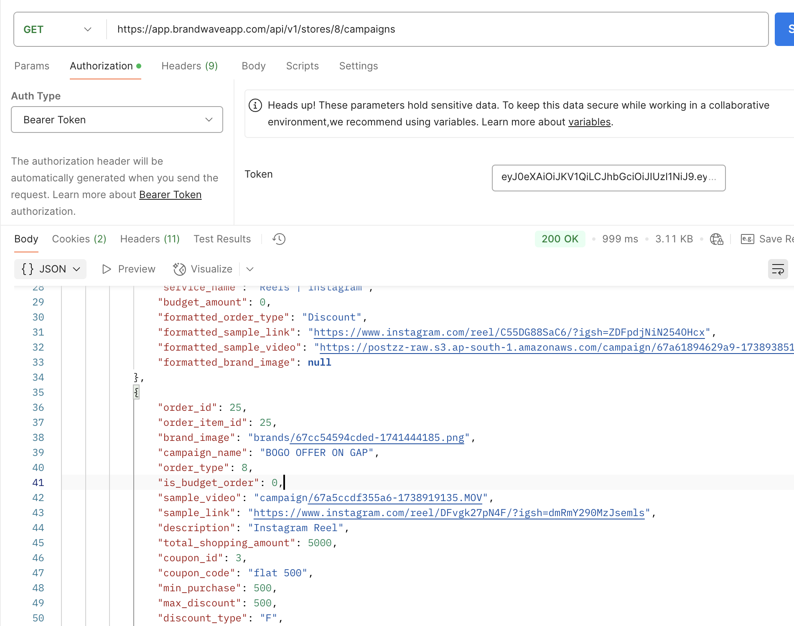This screenshot has width=794, height=626.
Task: Click the Save Response example icon
Action: pyautogui.click(x=747, y=239)
